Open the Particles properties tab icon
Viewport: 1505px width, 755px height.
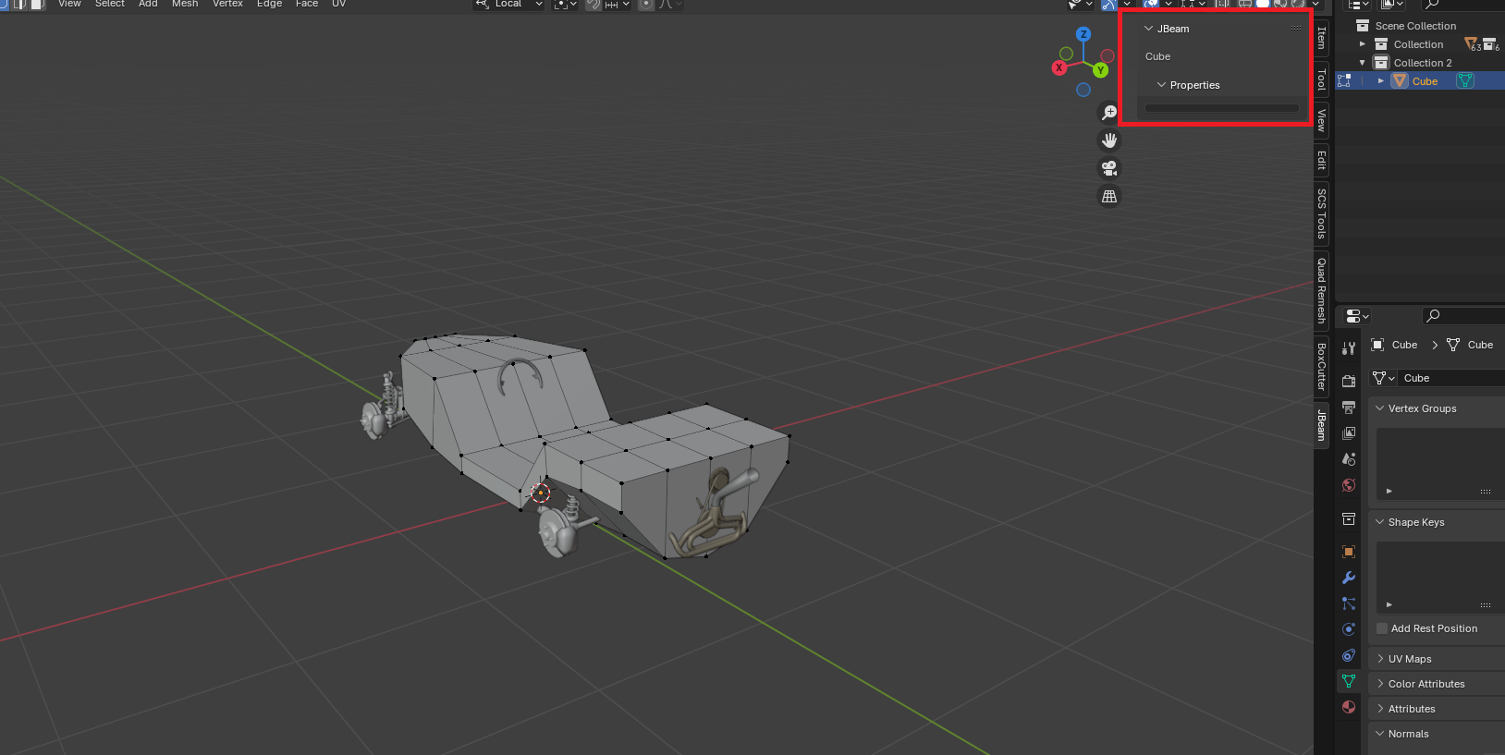point(1349,603)
